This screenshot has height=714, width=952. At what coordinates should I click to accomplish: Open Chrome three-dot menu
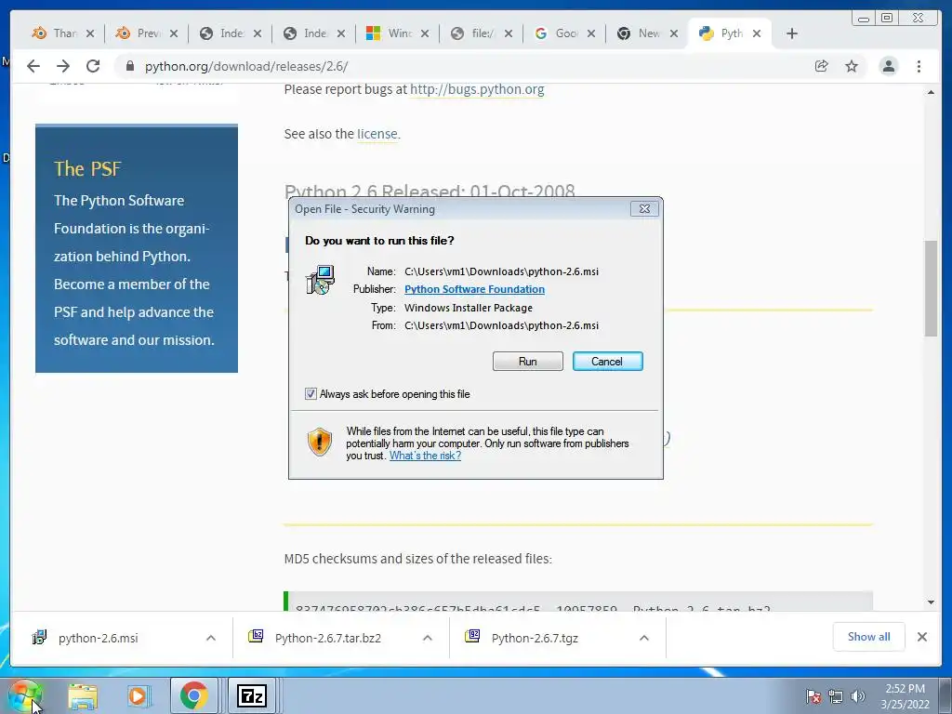click(x=919, y=66)
